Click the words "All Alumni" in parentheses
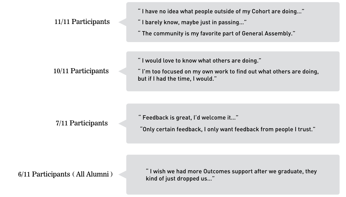The image size is (346, 197). click(x=93, y=174)
